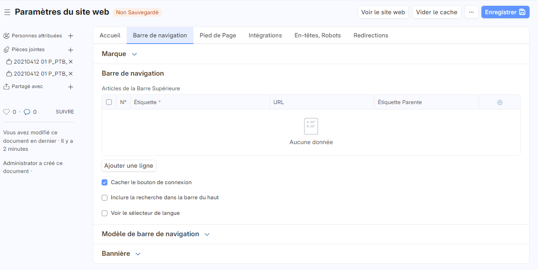Add attachment via Pièces jointes plus icon
Image resolution: width=538 pixels, height=270 pixels.
(x=70, y=50)
